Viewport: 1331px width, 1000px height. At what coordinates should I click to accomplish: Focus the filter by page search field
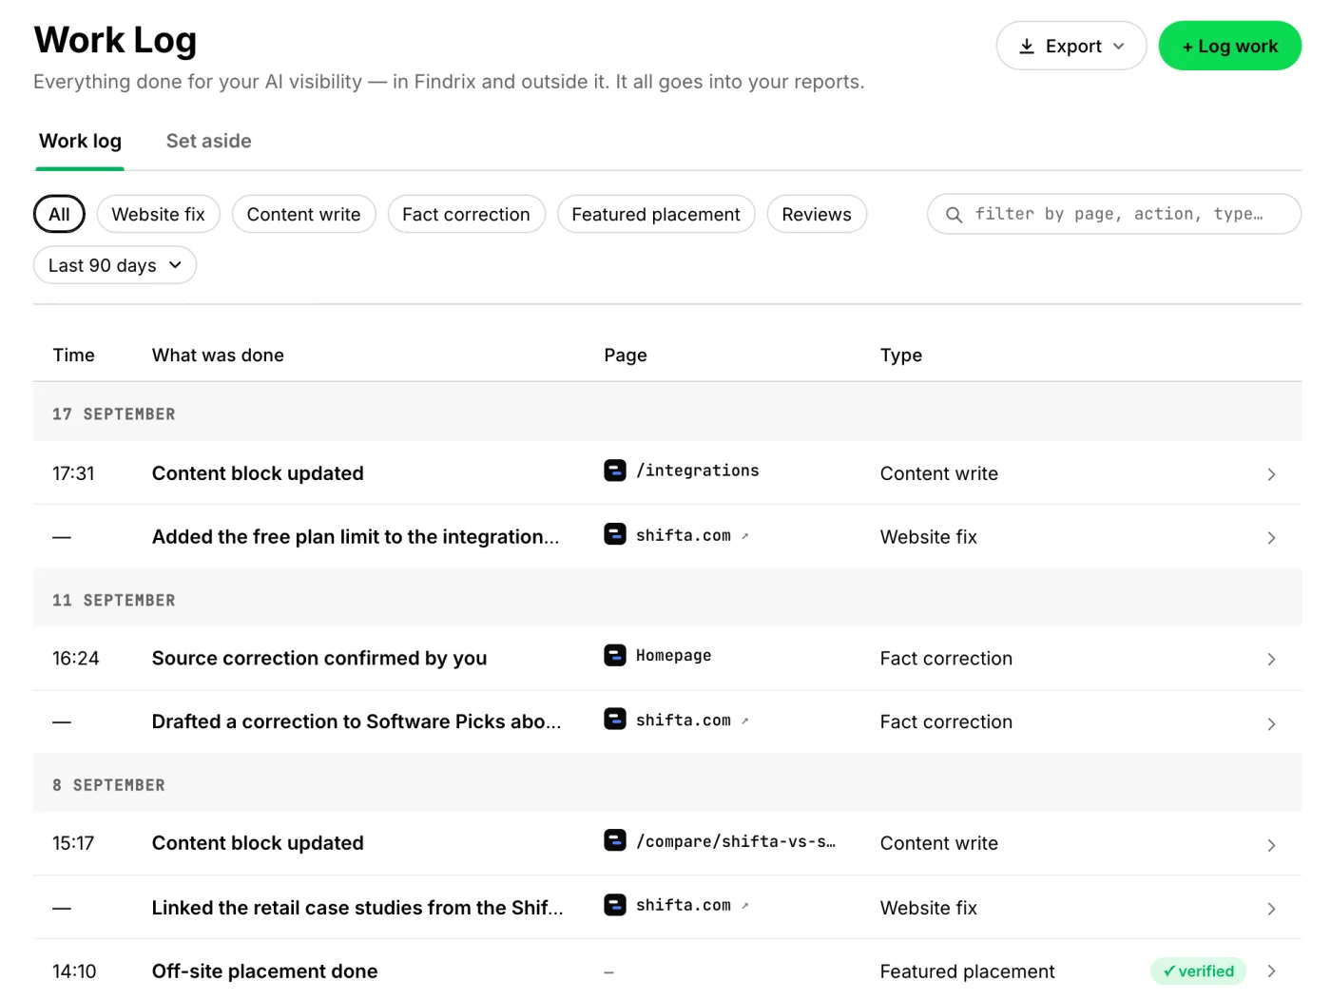(x=1114, y=214)
